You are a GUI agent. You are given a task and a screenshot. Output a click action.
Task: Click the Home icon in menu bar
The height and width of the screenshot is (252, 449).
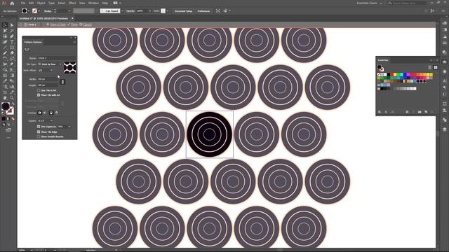tap(12, 3)
